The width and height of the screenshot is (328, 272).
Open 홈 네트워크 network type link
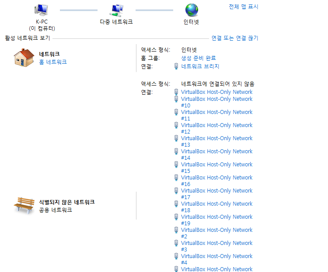53,62
